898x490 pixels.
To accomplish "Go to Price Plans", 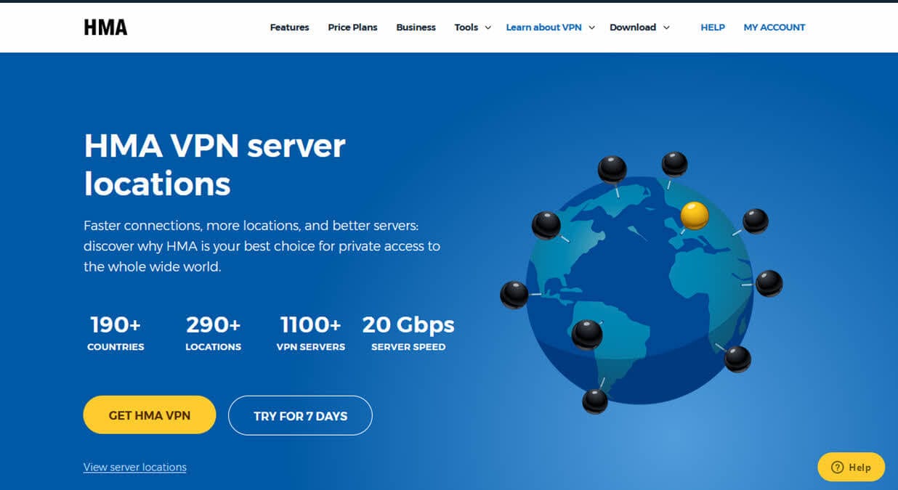I will click(352, 28).
